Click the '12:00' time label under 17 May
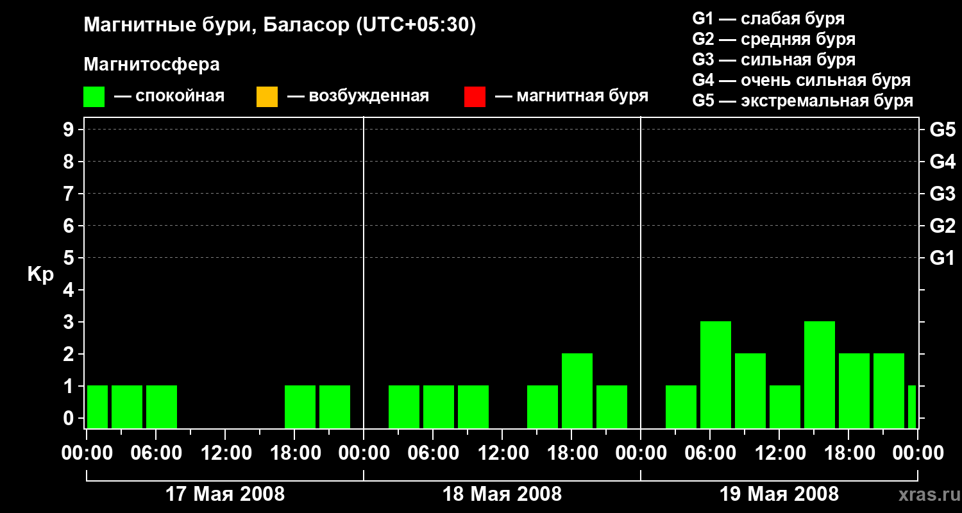 point(225,453)
